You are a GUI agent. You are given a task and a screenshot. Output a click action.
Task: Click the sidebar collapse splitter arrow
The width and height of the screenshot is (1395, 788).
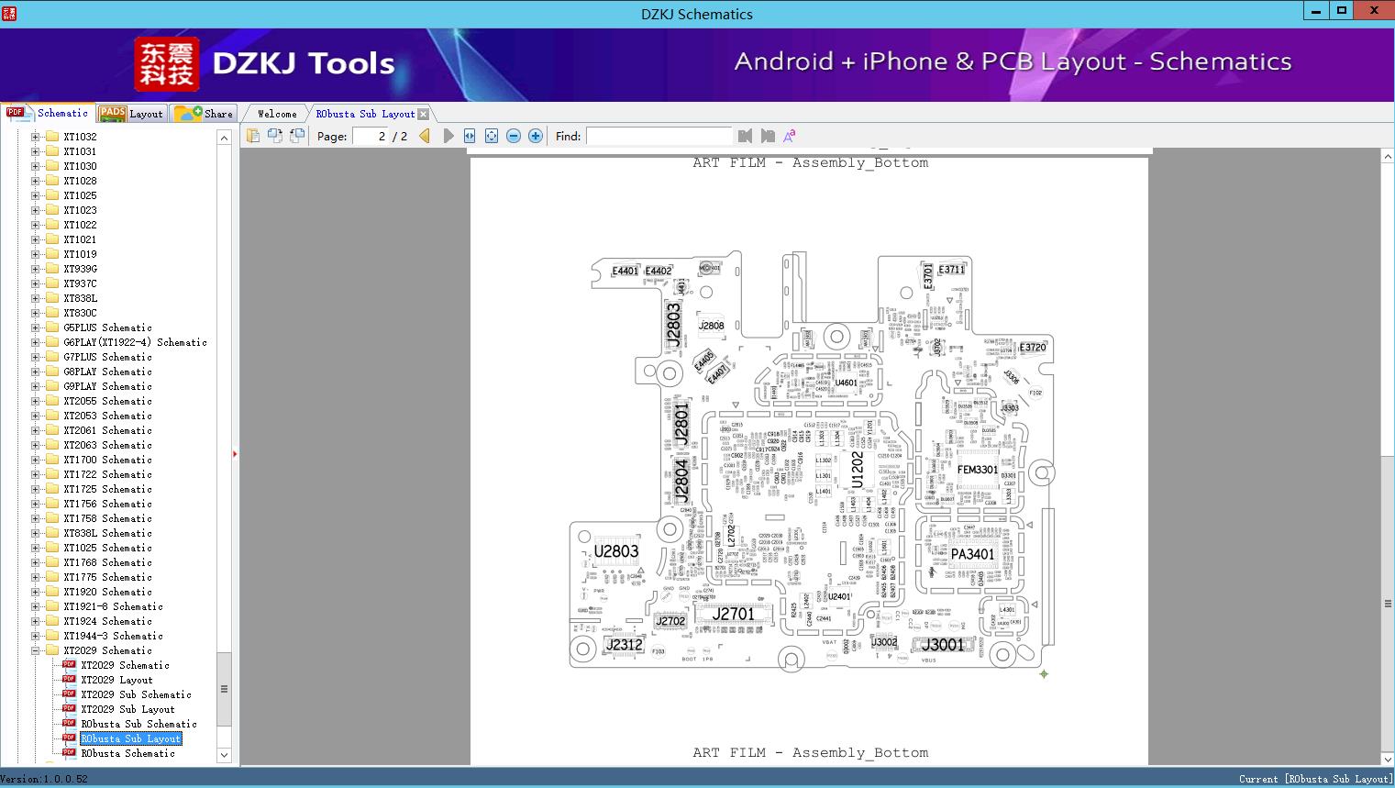[235, 454]
